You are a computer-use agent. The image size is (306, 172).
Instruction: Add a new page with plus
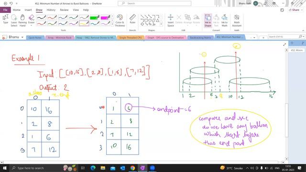pos(292,43)
